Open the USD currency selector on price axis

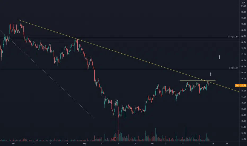tap(243, 3)
